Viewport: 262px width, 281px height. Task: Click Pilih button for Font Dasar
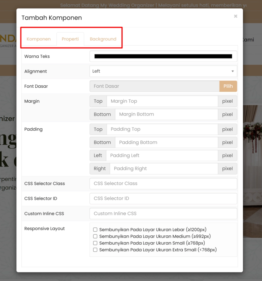click(x=228, y=86)
